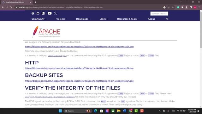Open the browser Downloads icon
The image size is (202, 114).
tap(187, 7)
